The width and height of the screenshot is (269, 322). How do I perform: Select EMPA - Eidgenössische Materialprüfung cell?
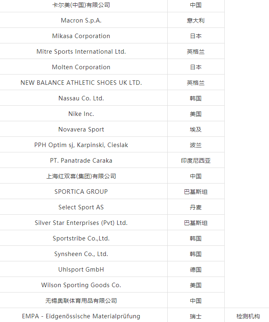[x=81, y=316]
